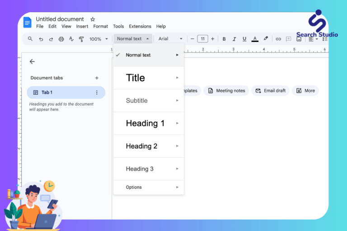Choose Title from the styles menu
The image size is (347, 231).
pyautogui.click(x=136, y=78)
